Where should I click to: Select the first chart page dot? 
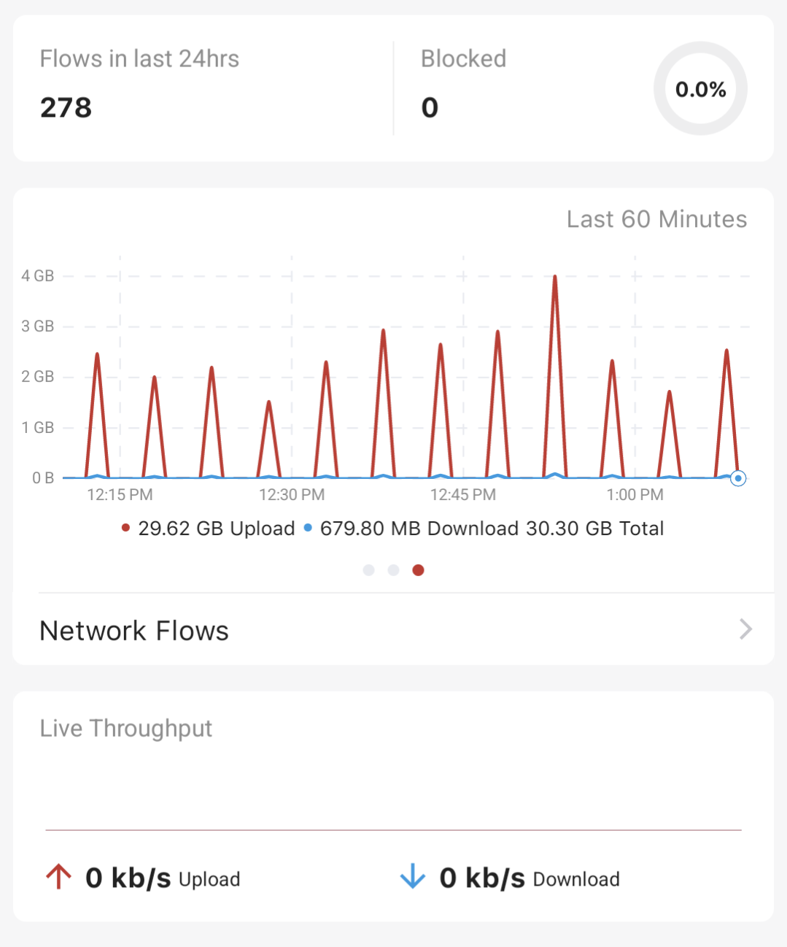[368, 570]
